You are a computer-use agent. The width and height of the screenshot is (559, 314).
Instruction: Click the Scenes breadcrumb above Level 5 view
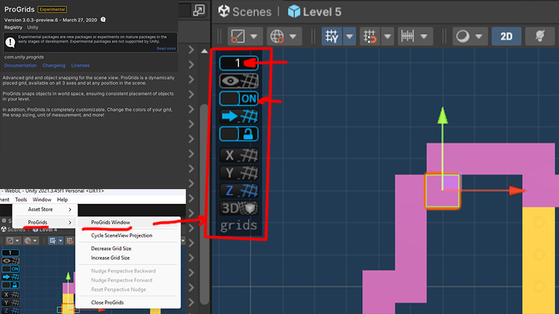coord(245,12)
